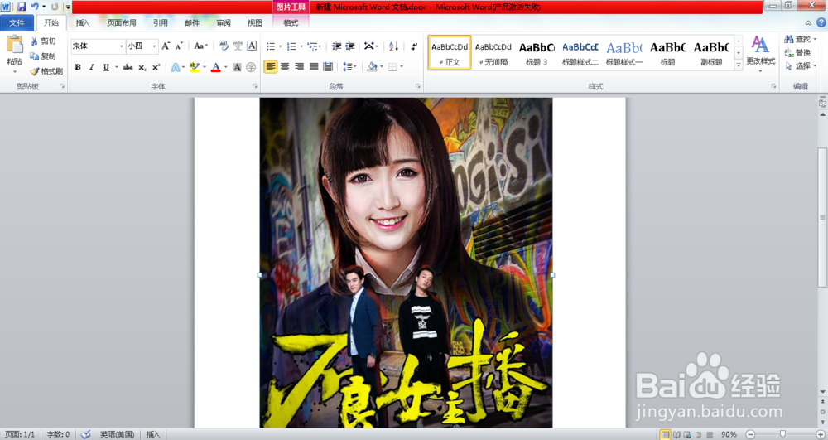Click the red font color A button

215,67
